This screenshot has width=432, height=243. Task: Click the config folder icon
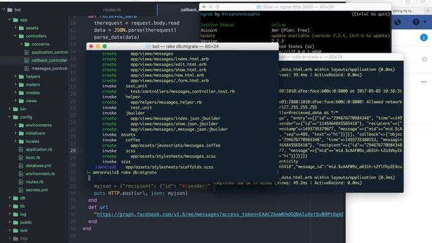(x=16, y=117)
